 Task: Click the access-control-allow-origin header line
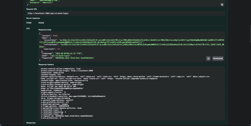click(67, 71)
